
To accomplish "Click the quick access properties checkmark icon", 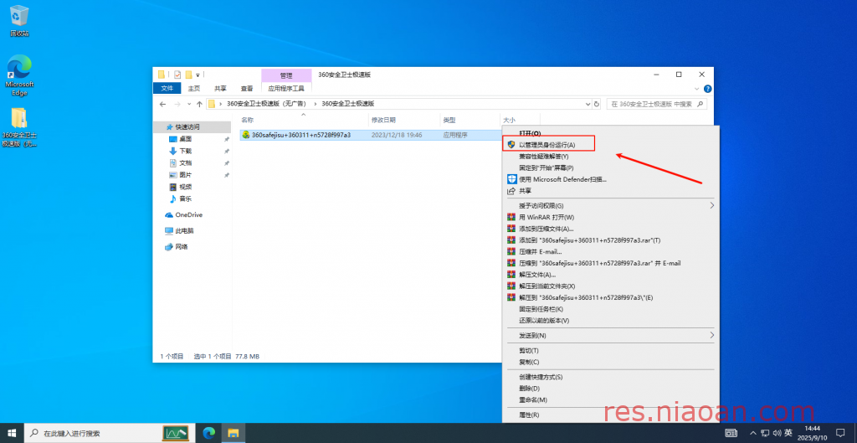I will point(177,75).
